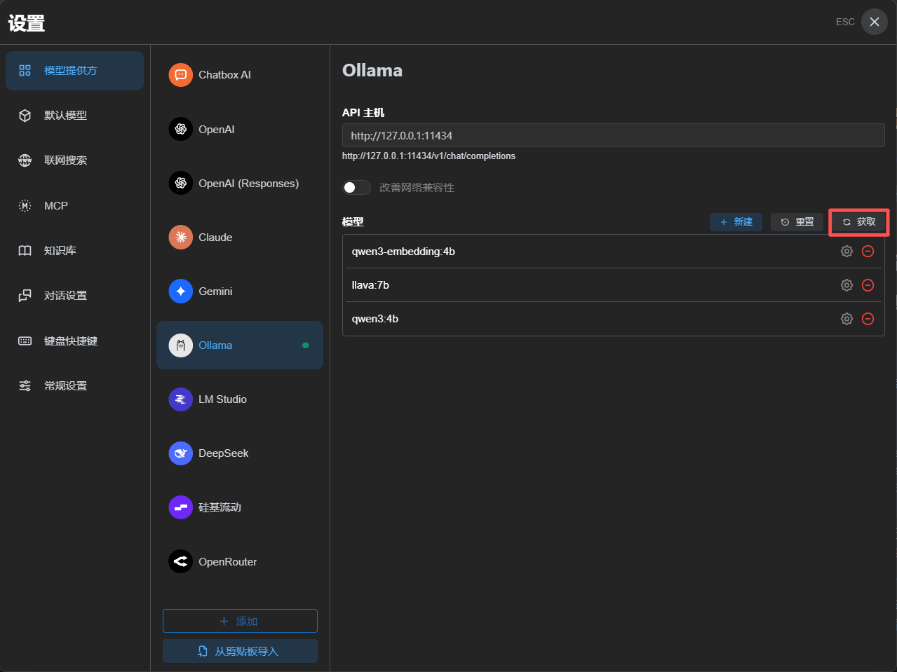Select the LM Studio provider name
The width and height of the screenshot is (897, 672).
coord(222,399)
